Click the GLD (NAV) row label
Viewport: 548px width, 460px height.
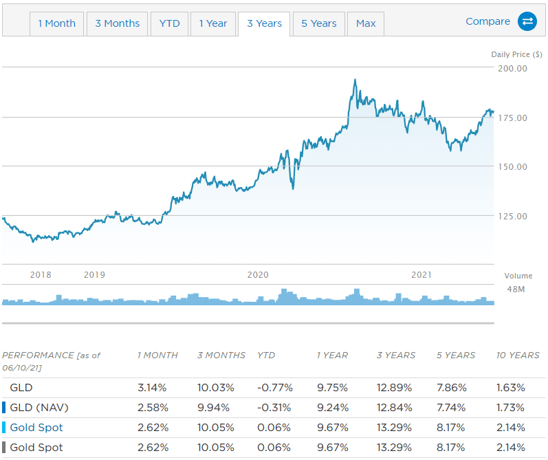(x=39, y=408)
